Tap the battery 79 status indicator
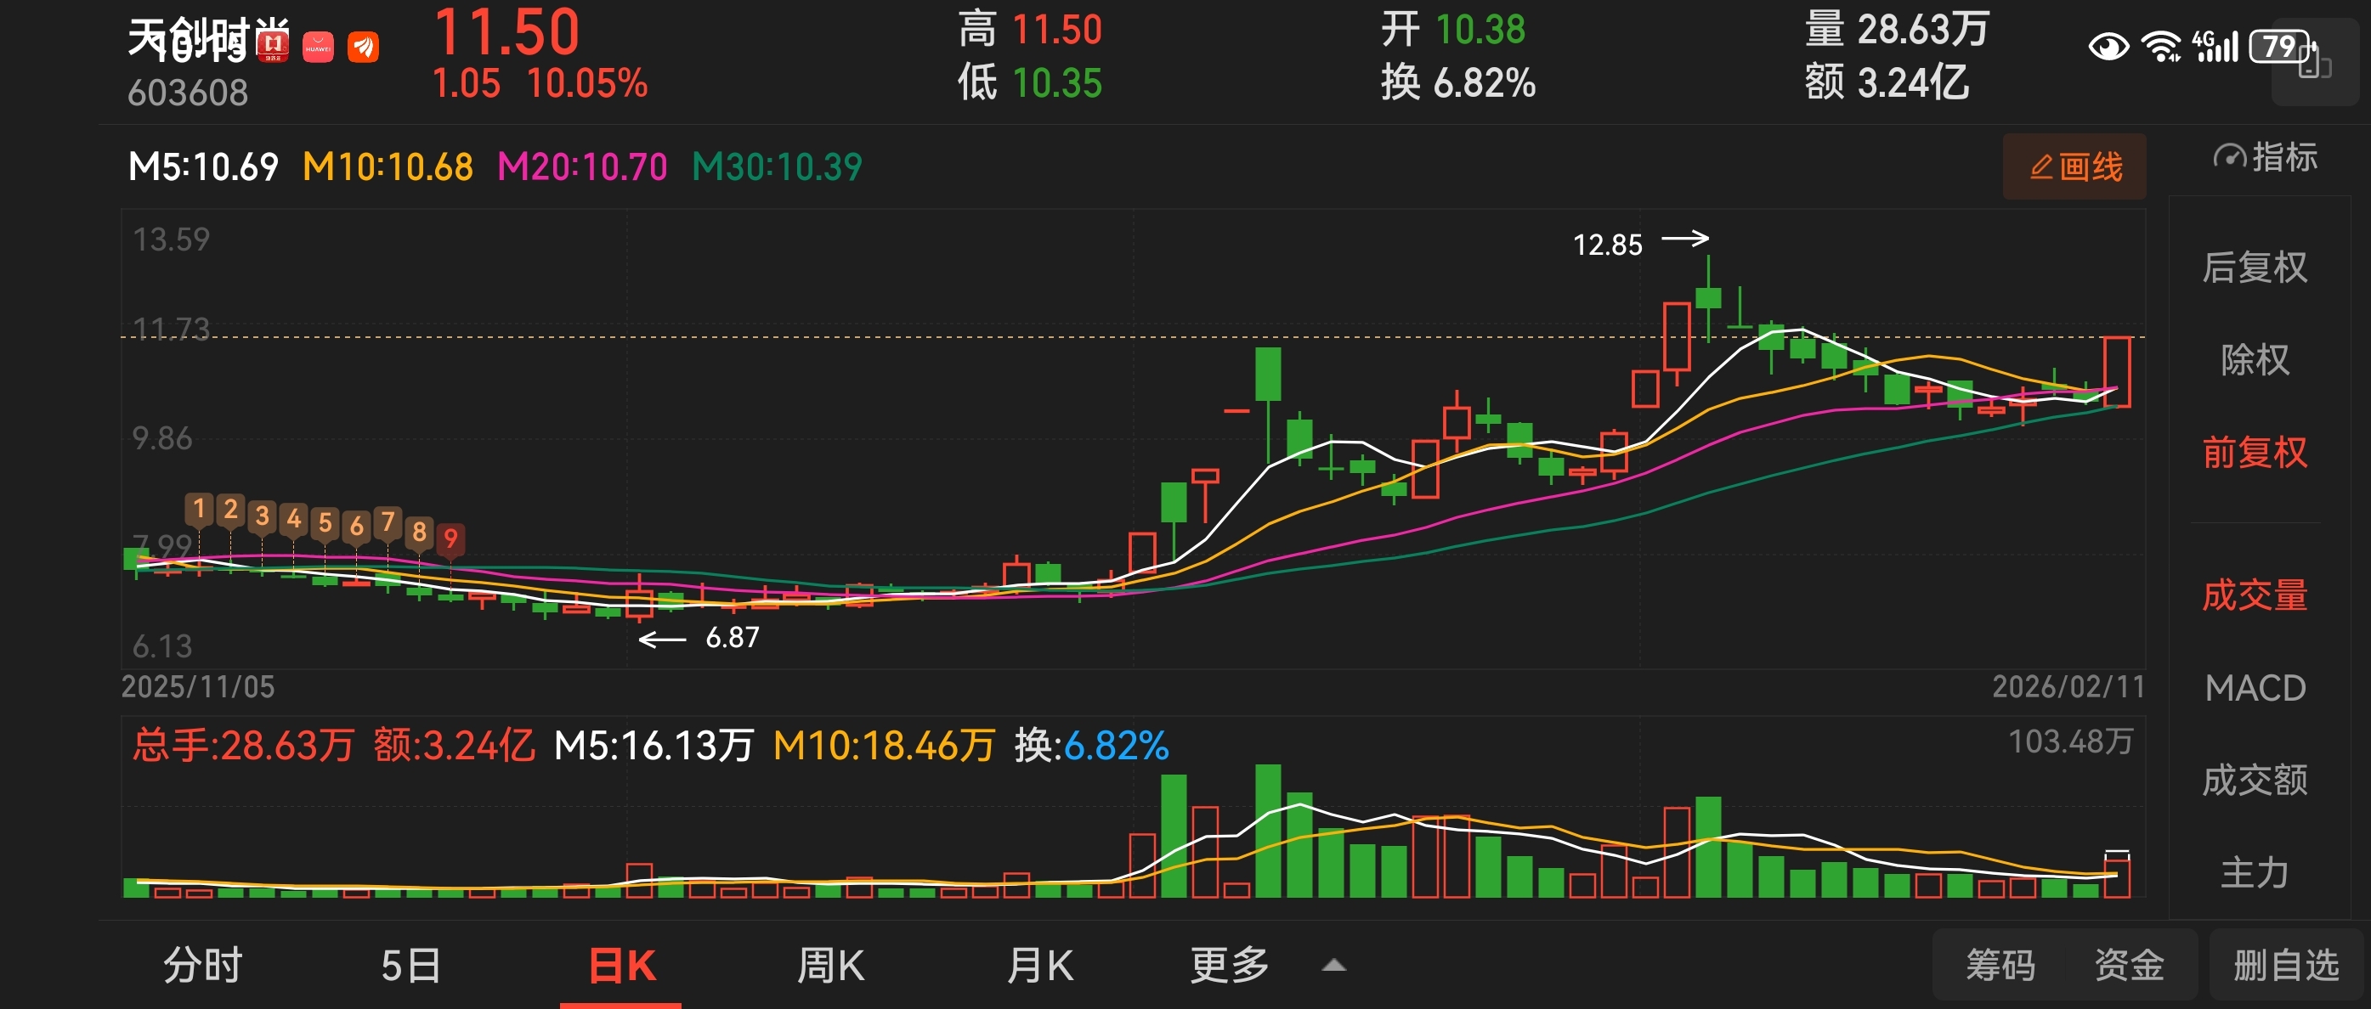This screenshot has width=2371, height=1009. click(2279, 46)
